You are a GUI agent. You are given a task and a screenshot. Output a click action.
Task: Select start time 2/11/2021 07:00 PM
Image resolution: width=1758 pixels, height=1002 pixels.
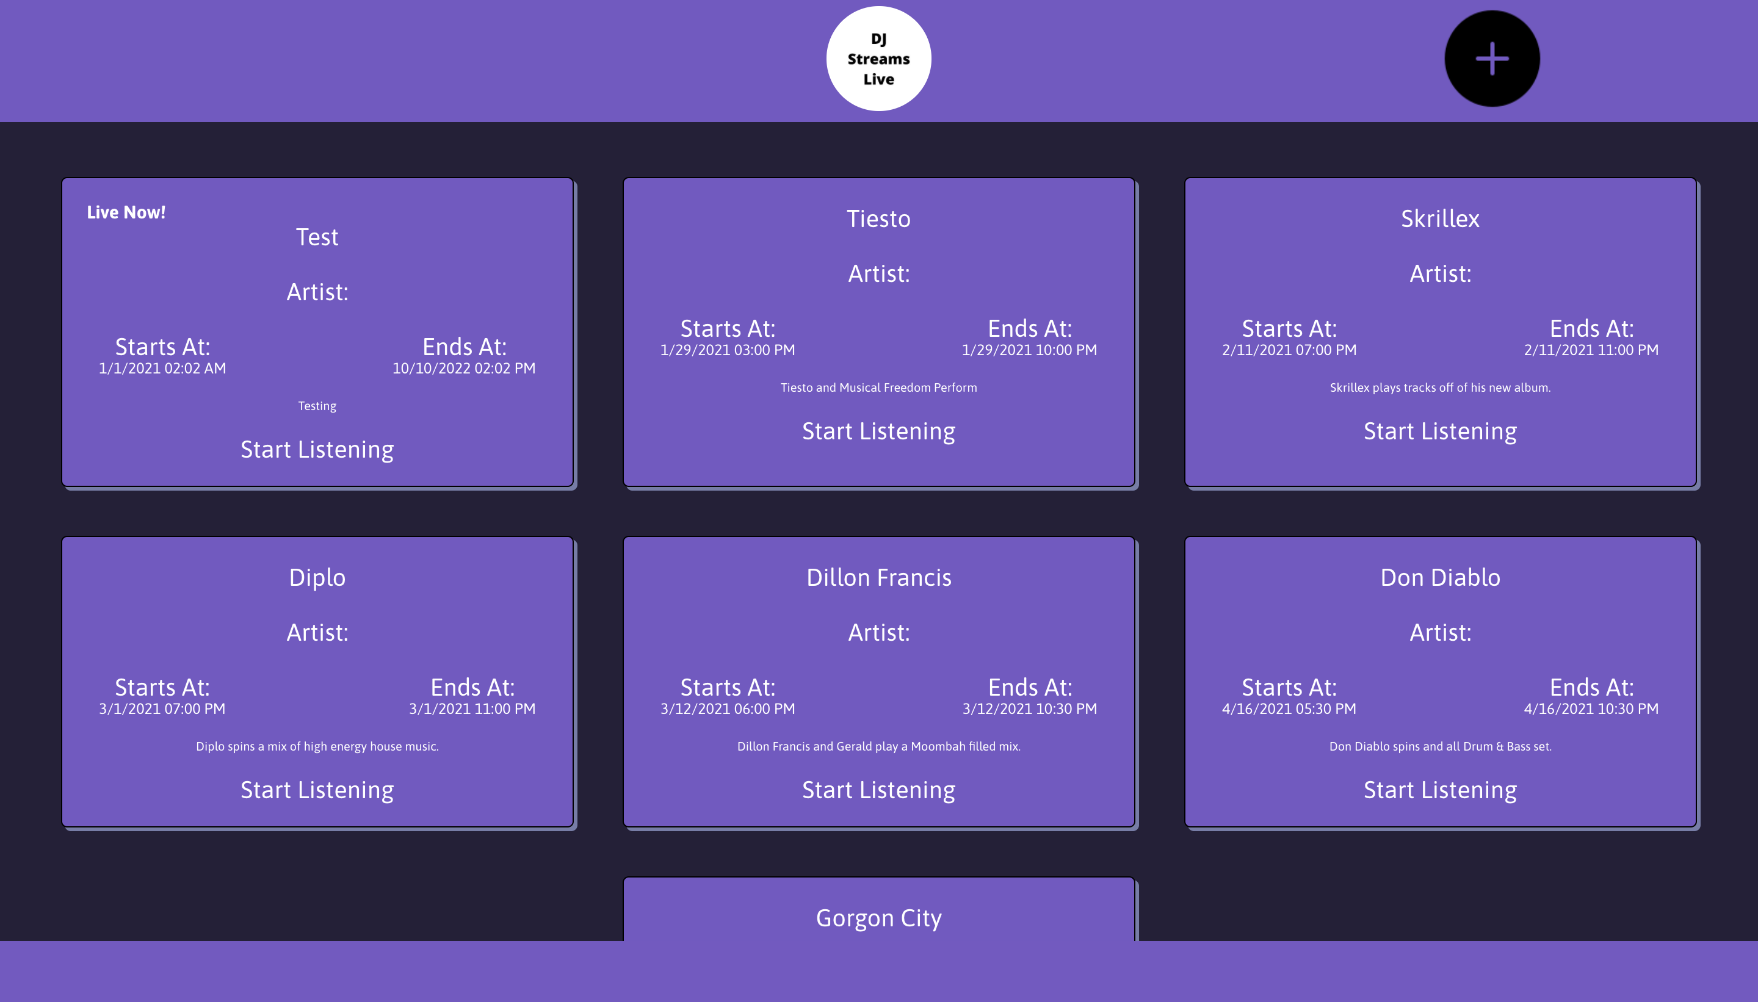(x=1289, y=350)
